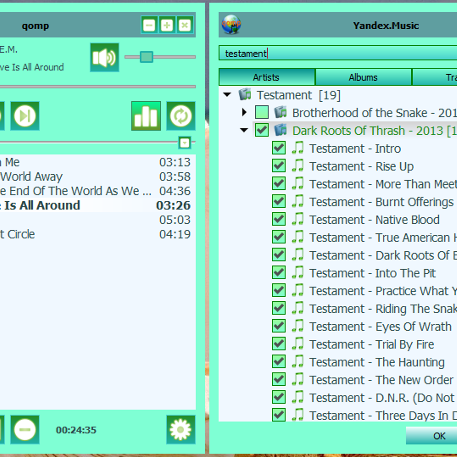Select playlist track lasting 05:03
The height and width of the screenshot is (457, 457).
click(x=98, y=220)
